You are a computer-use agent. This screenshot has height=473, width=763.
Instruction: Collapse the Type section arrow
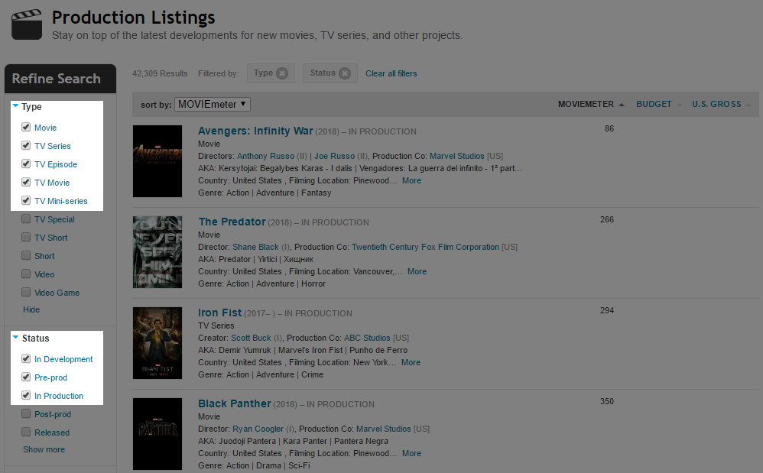pos(15,106)
